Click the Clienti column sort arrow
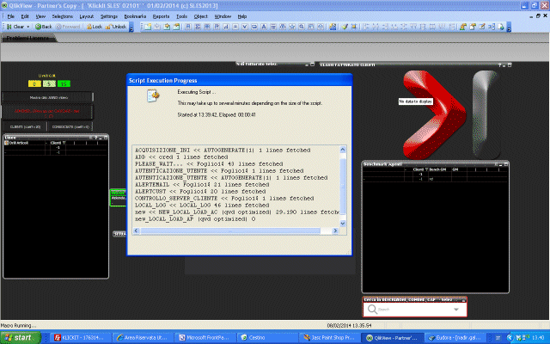 [x=64, y=143]
